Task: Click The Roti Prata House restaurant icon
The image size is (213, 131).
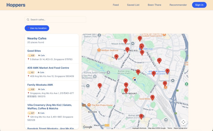Action: click(89, 105)
